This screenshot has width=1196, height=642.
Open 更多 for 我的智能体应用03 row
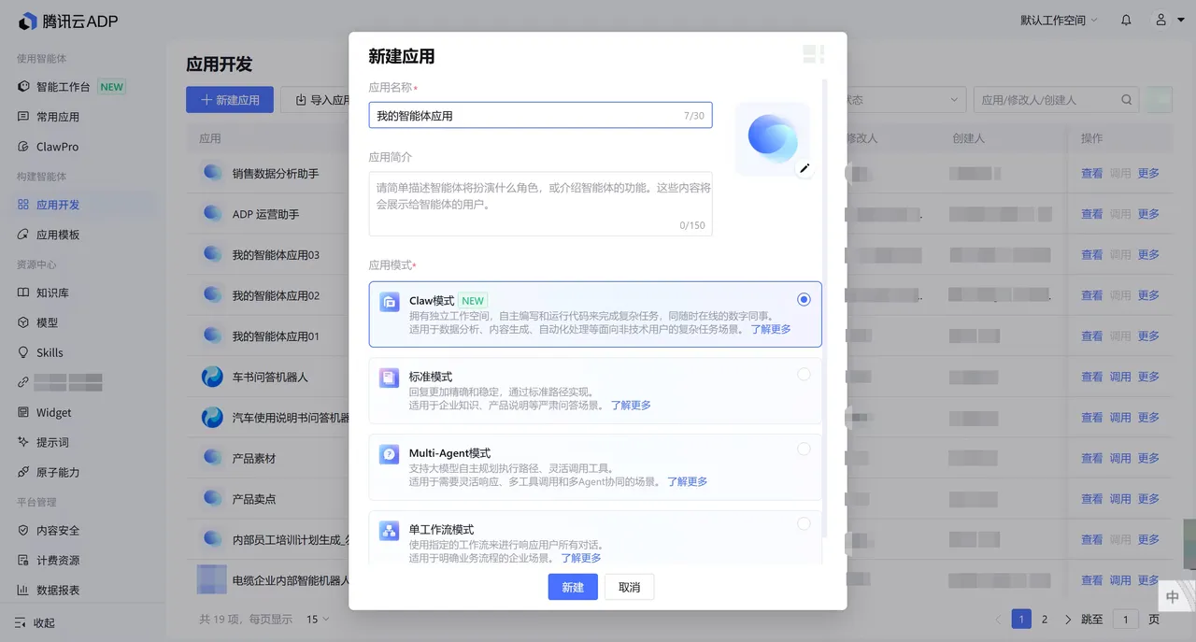[x=1148, y=254]
